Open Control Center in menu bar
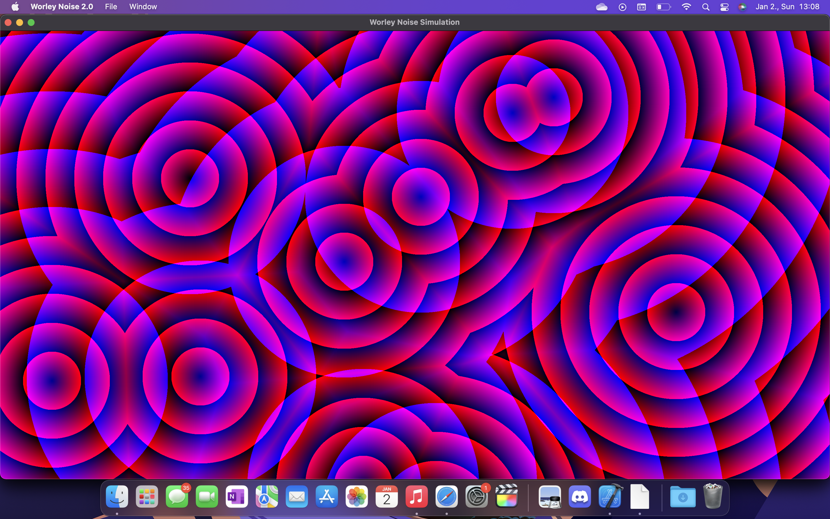 pos(724,7)
